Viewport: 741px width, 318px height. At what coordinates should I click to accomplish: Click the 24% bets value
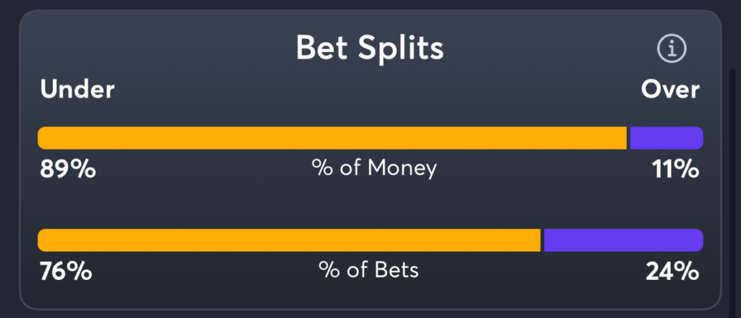672,271
